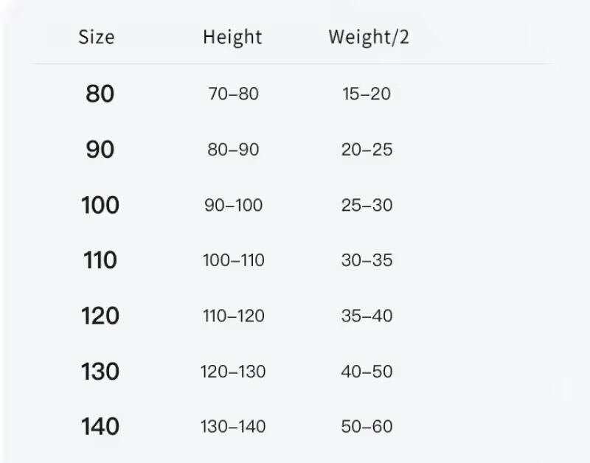Viewport: 590px width, 463px height.
Task: Click the 80–90 height value
Action: (233, 150)
